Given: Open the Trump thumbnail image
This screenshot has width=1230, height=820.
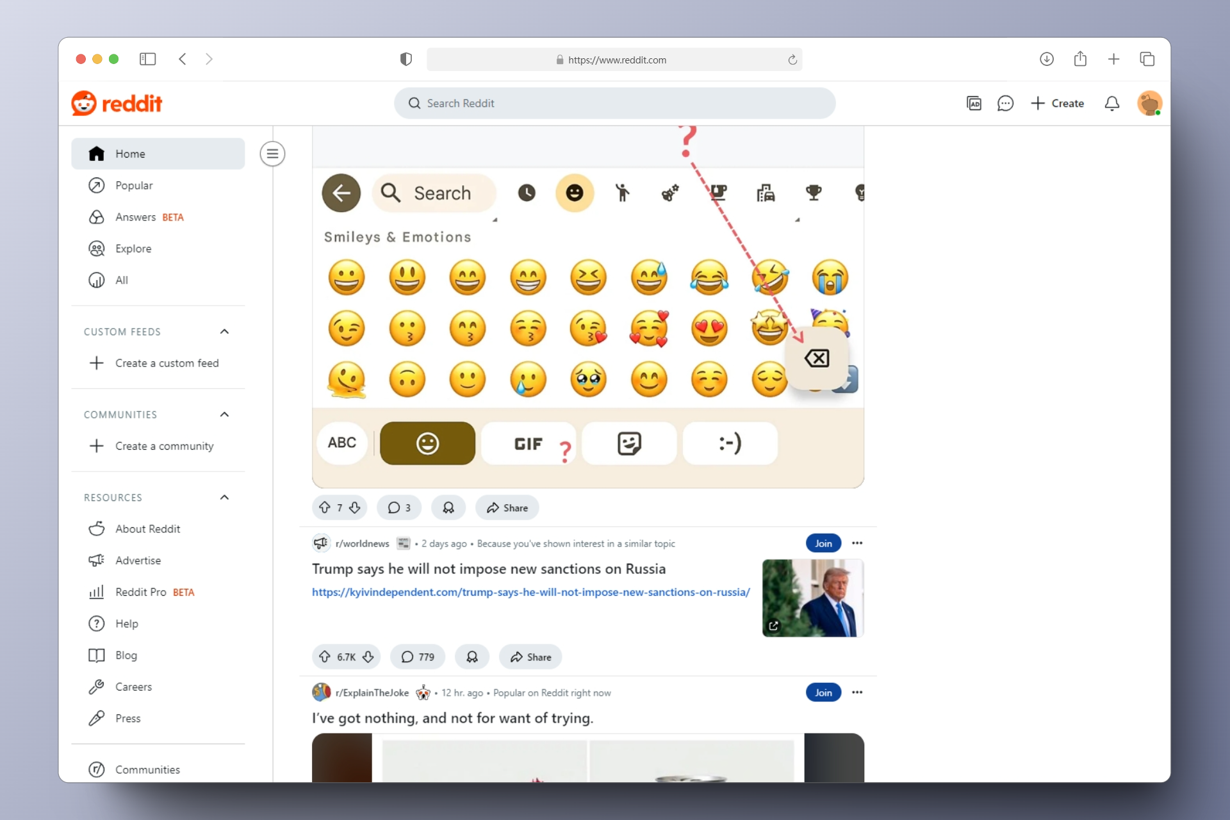Looking at the screenshot, I should [813, 598].
